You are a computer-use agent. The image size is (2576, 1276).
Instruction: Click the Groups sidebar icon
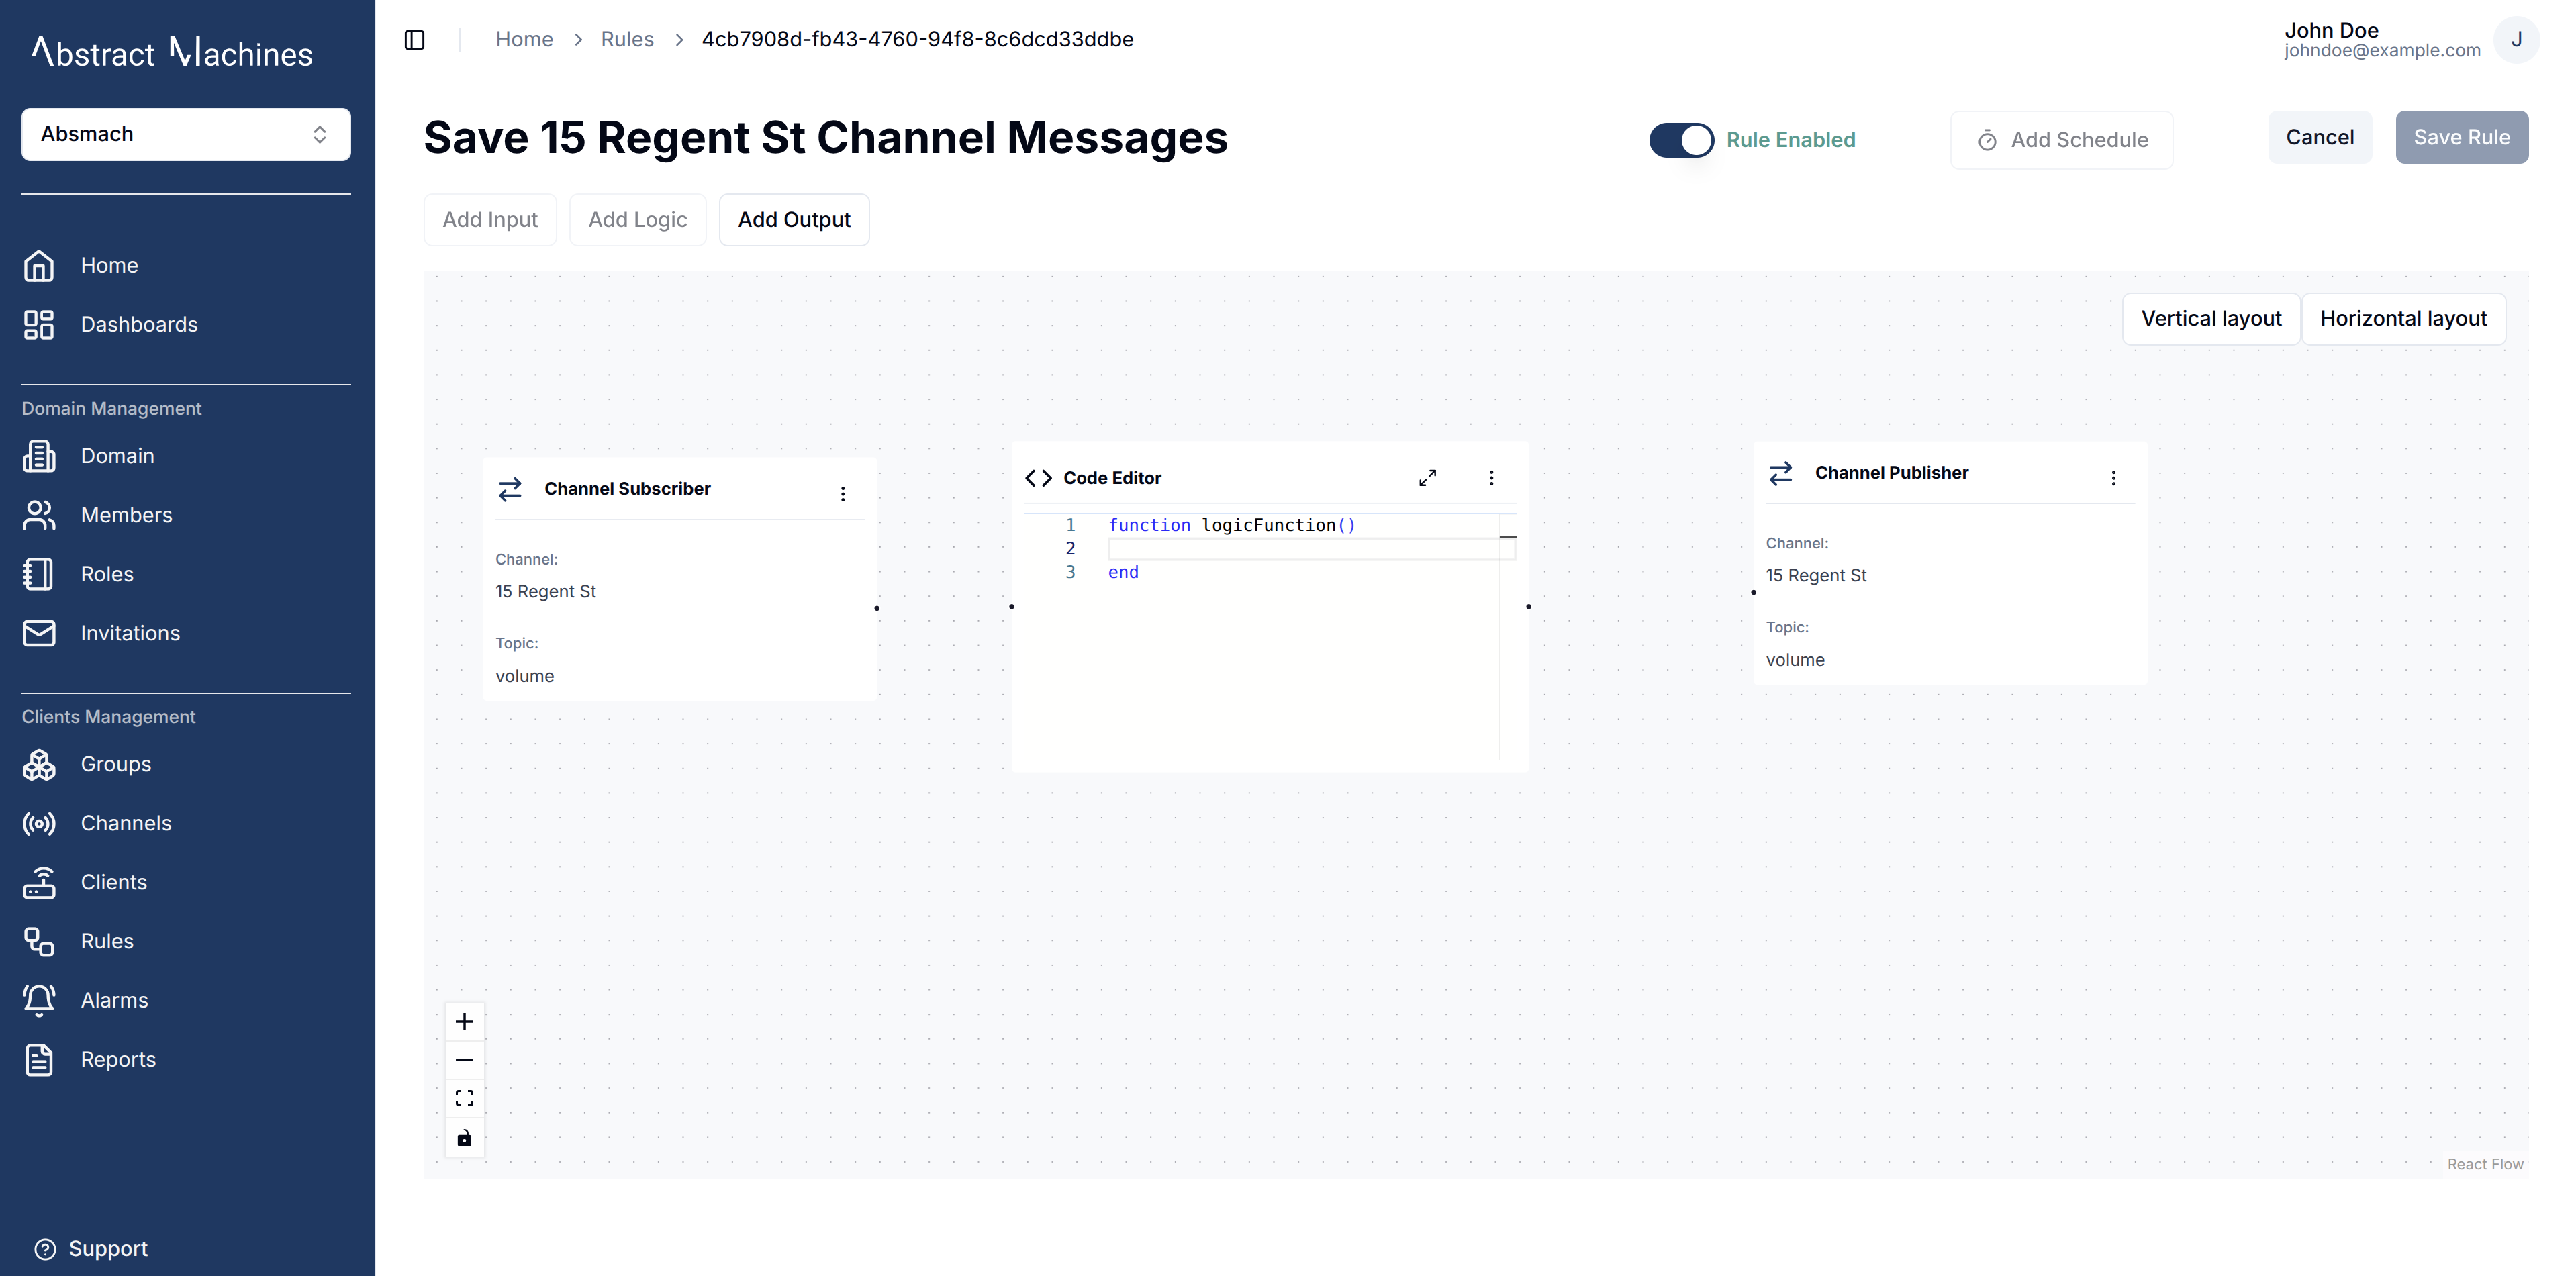coord(39,764)
